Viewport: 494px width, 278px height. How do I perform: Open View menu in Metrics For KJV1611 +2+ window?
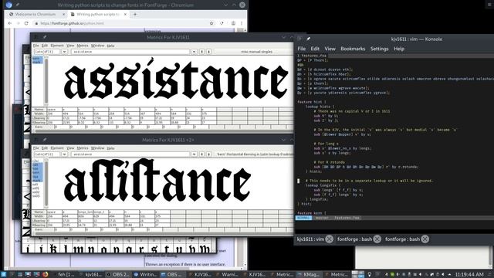click(70, 148)
